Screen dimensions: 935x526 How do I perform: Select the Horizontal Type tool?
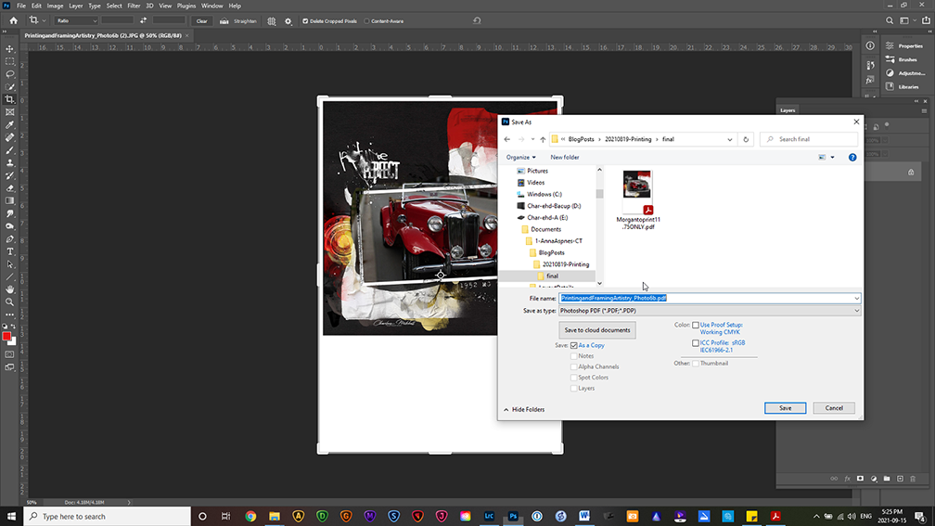tap(9, 251)
